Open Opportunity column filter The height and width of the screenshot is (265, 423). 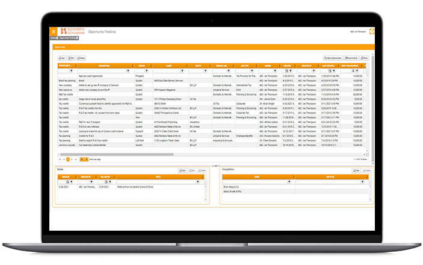(x=71, y=71)
